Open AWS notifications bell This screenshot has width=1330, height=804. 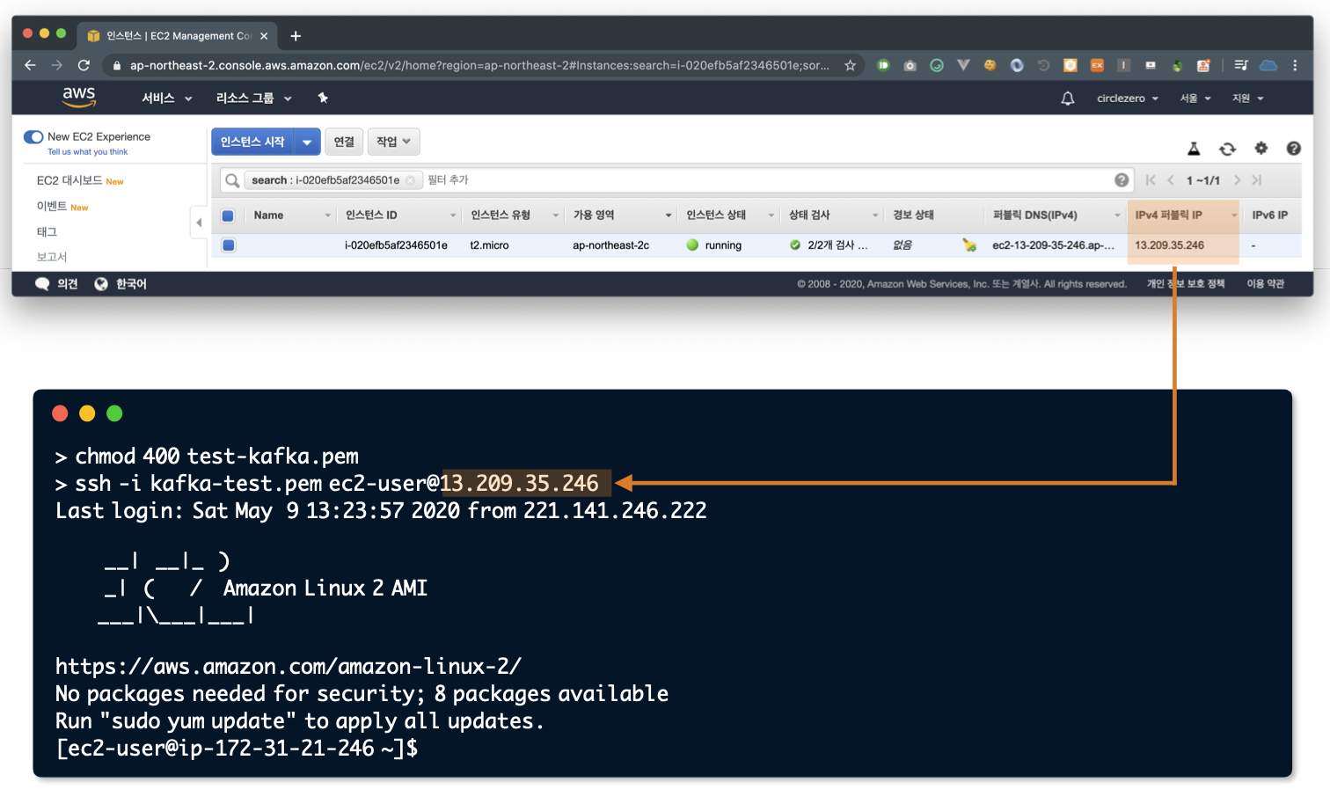click(1067, 99)
